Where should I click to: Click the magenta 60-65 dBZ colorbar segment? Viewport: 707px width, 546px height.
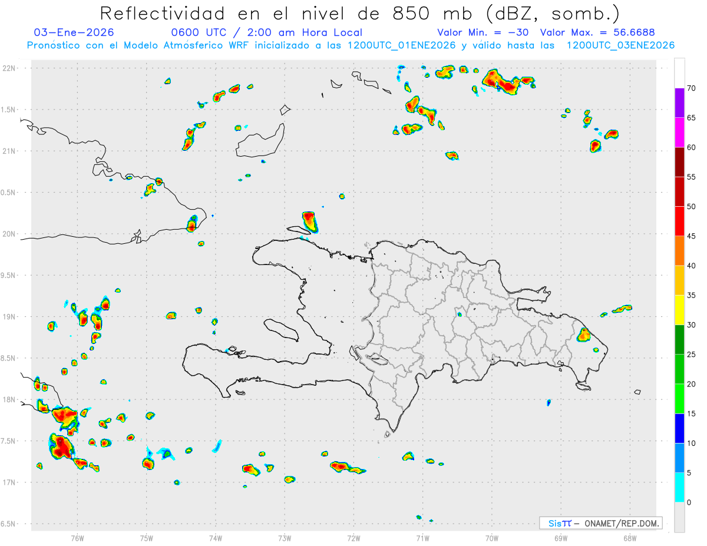tap(679, 133)
